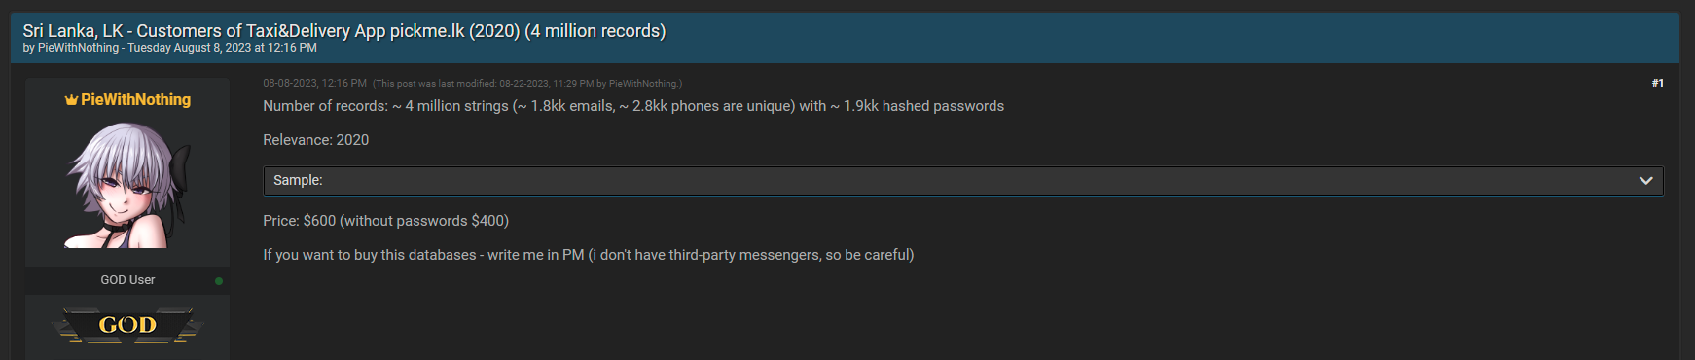The image size is (1695, 360).
Task: Click the crown icon beside PieWithNothing
Action: [71, 100]
